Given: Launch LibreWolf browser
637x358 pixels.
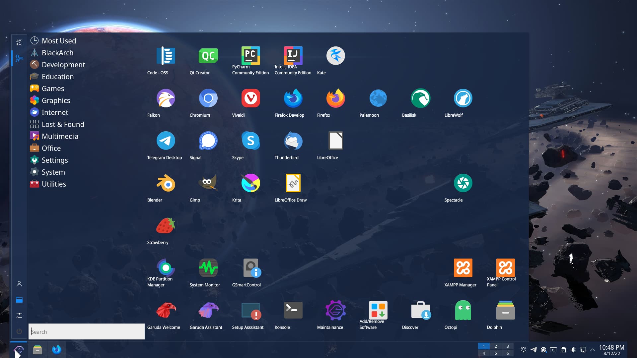Looking at the screenshot, I should (463, 98).
